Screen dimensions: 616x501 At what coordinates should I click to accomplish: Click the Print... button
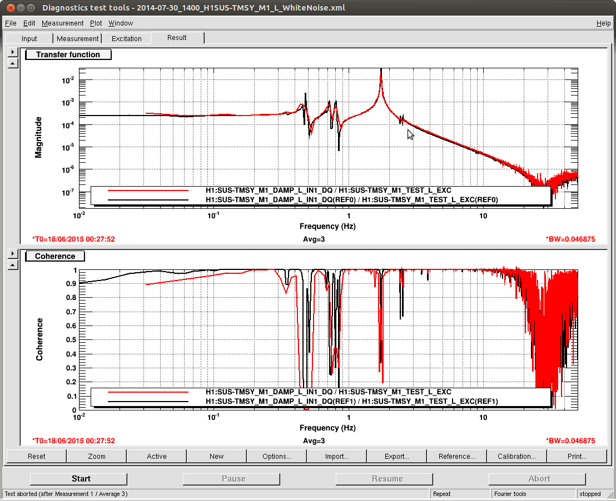click(x=577, y=456)
